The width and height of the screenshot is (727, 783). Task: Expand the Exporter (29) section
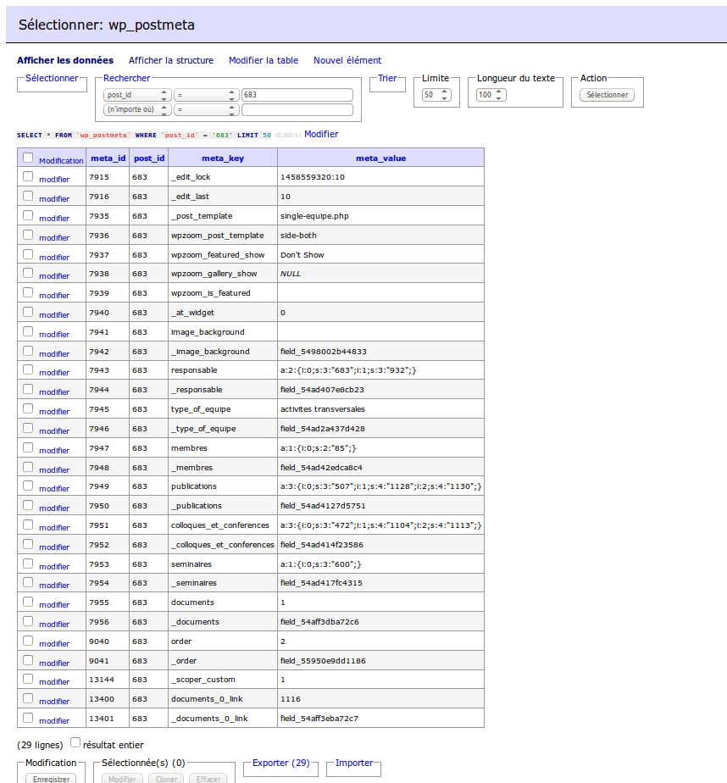click(280, 763)
